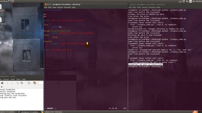
Task: Click the run gears icon in Geany toolbar
Action: (29, 83)
